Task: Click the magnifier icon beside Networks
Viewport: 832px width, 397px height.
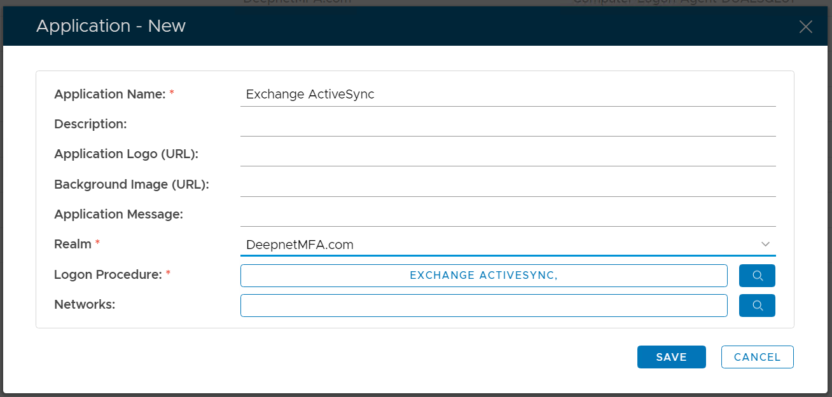Action: click(x=757, y=306)
